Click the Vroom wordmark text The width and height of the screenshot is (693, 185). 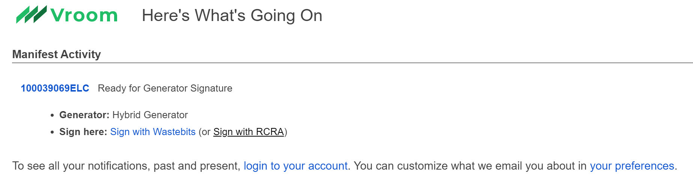click(x=84, y=15)
